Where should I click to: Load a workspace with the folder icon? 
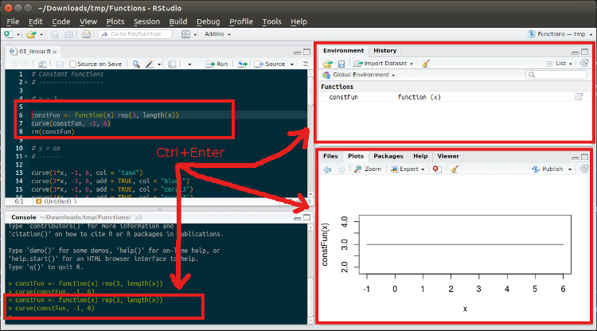point(327,64)
